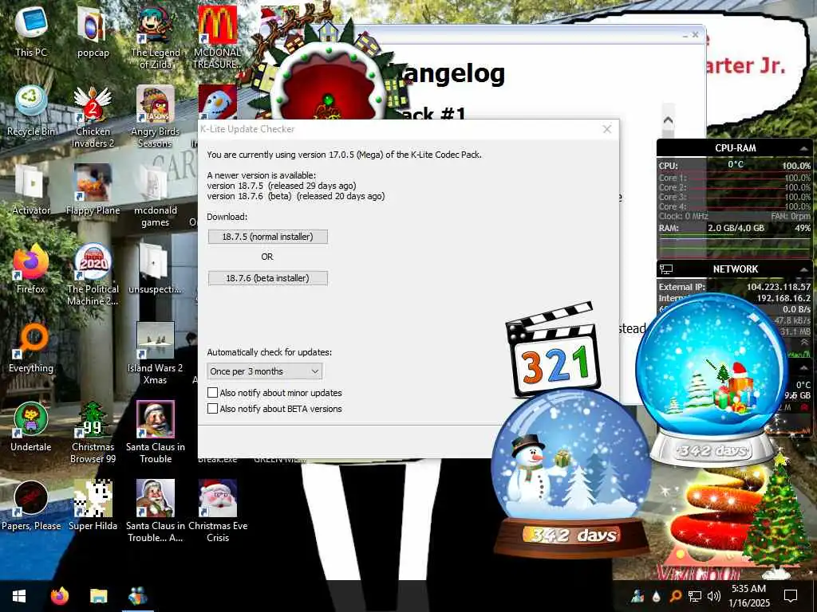This screenshot has height=612, width=817.
Task: Open the Once per 3 months dropdown
Action: (265, 371)
